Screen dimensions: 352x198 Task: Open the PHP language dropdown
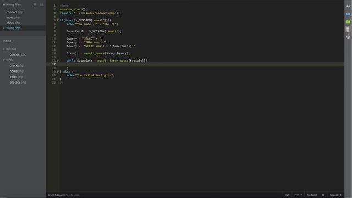click(298, 195)
